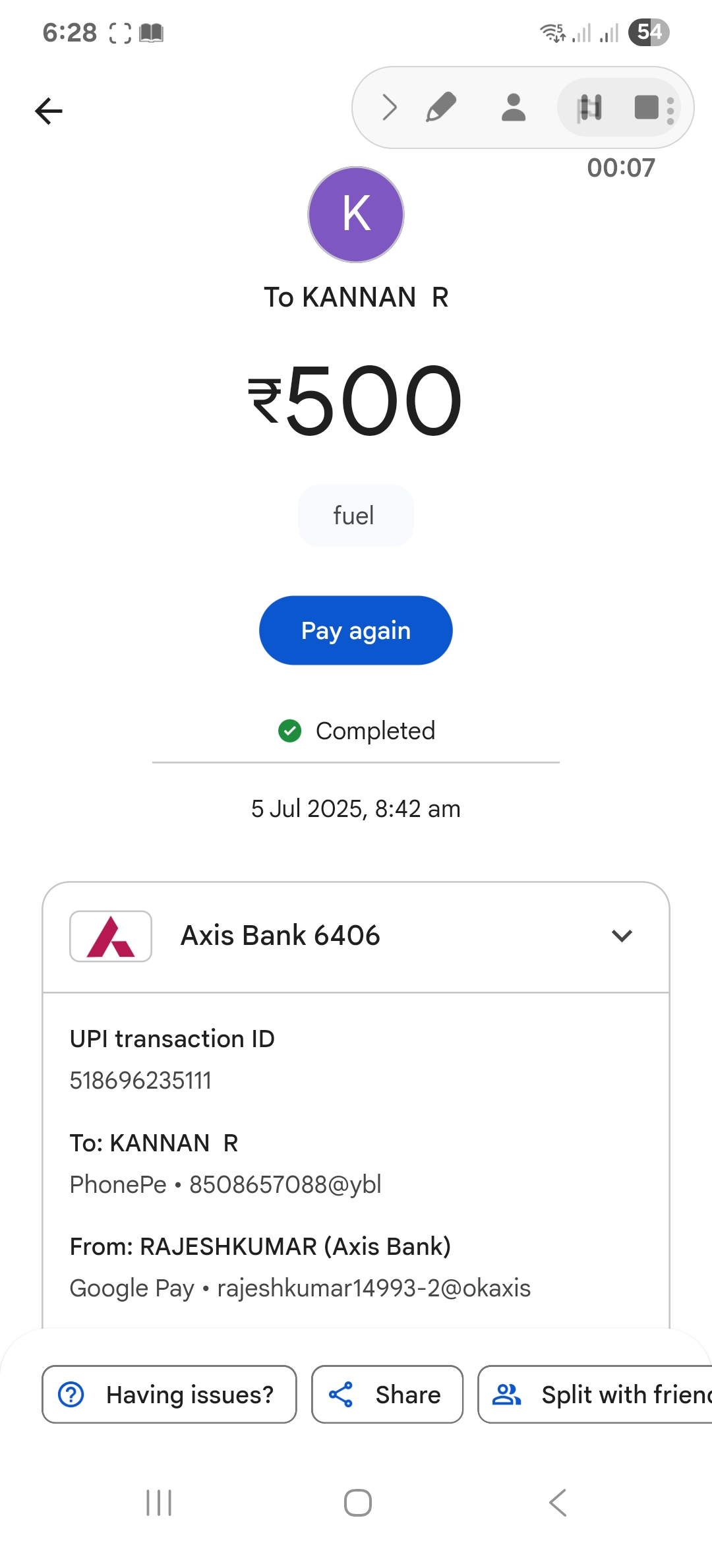Tap the green Completed check icon
712x1543 pixels.
point(289,731)
